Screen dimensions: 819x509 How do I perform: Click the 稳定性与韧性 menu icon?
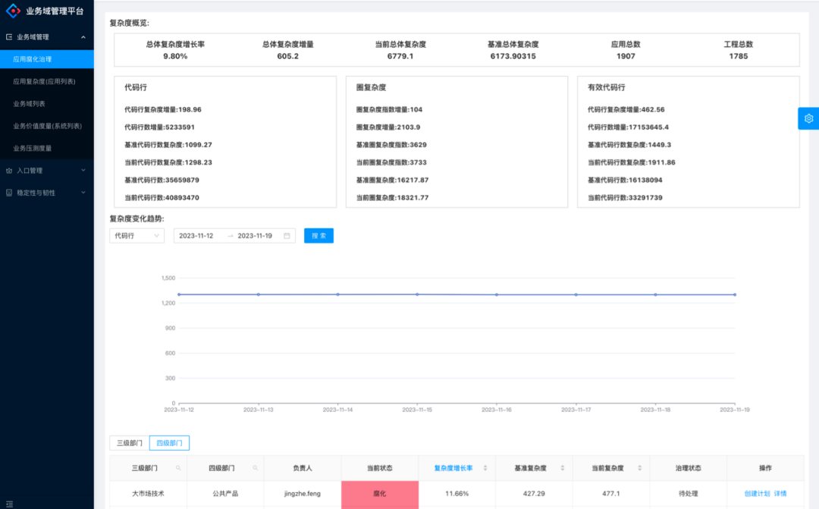pyautogui.click(x=9, y=193)
